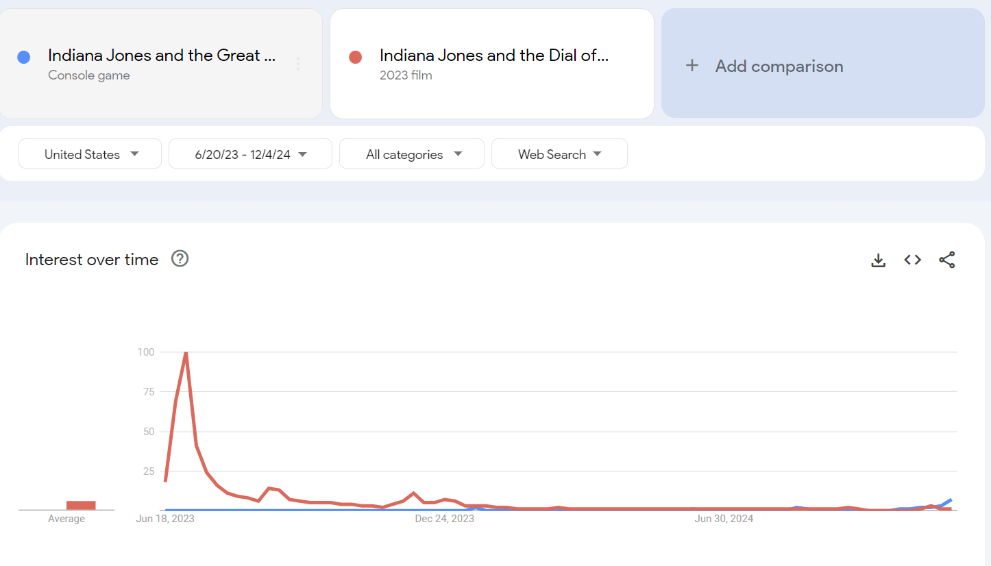The width and height of the screenshot is (991, 566).
Task: Click the blue dot for the console game term
Action: click(24, 58)
